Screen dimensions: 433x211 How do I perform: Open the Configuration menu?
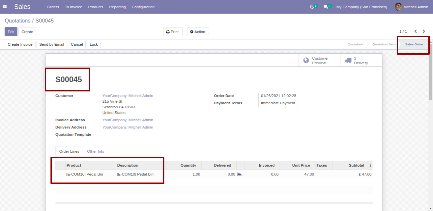[143, 7]
